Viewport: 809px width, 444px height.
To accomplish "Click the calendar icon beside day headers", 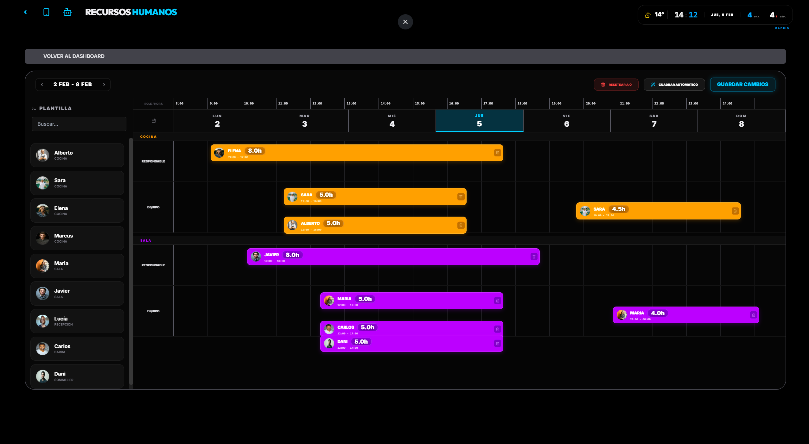I will pyautogui.click(x=154, y=121).
